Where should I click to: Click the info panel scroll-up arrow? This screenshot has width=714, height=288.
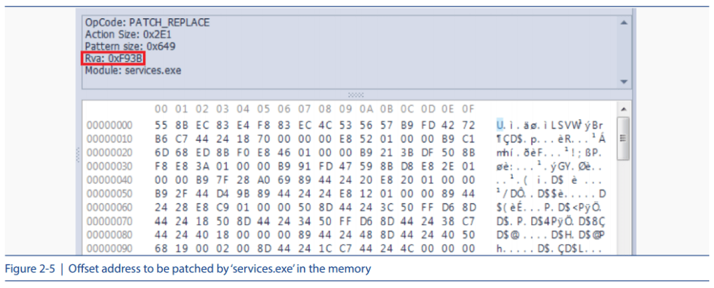[623, 23]
